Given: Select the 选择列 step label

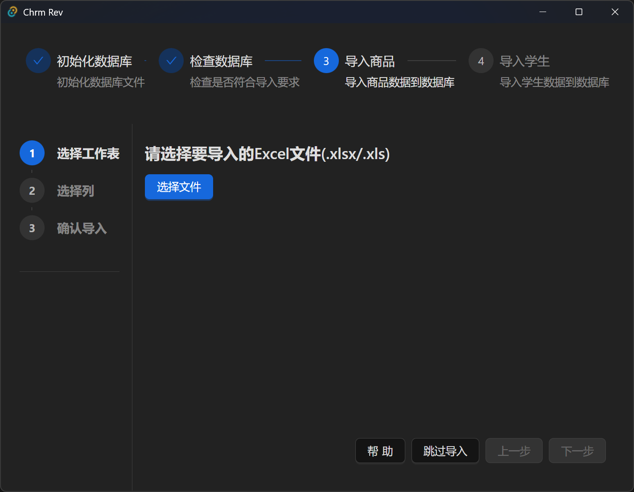Looking at the screenshot, I should point(76,191).
